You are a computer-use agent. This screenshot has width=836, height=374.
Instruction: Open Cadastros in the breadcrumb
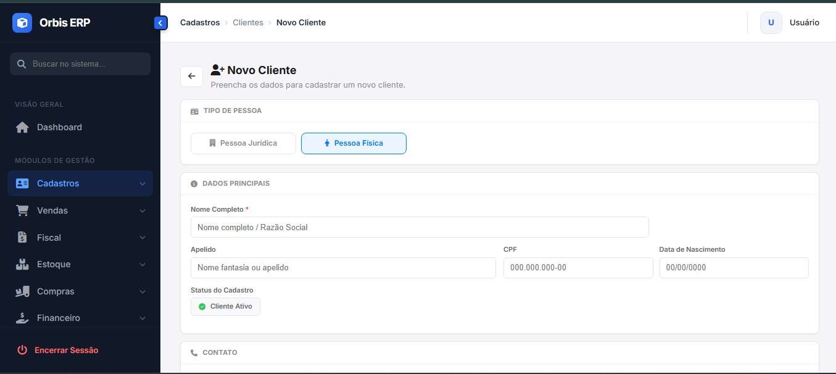200,23
